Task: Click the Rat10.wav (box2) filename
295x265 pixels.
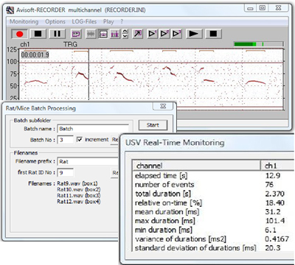Action: [x=79, y=189]
